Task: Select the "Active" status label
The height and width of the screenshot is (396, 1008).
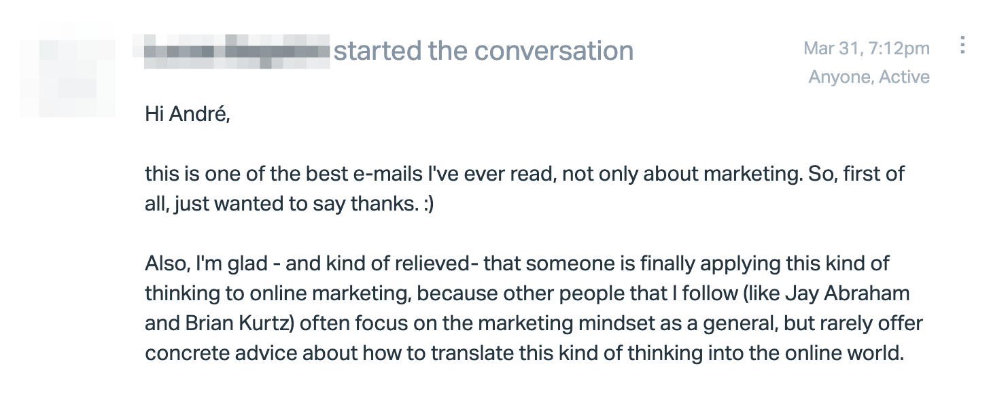Action: [904, 77]
